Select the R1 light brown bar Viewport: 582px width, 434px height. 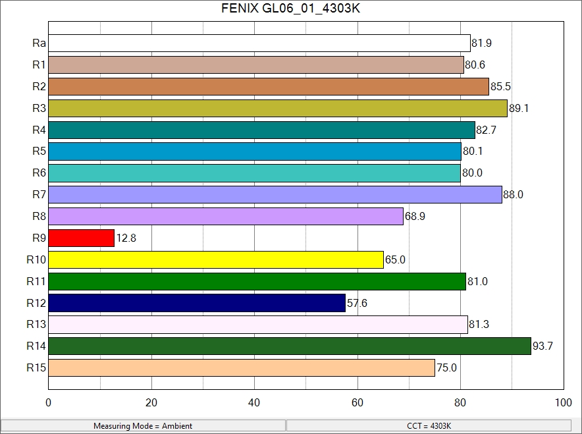[x=256, y=65]
